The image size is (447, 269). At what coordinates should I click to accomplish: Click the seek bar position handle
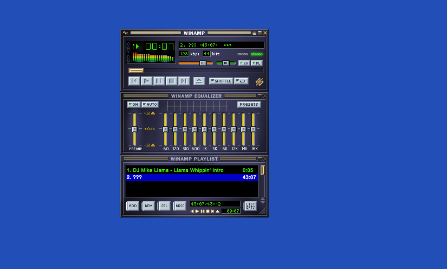click(x=136, y=70)
